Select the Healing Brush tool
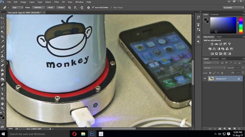 [x=2, y=46]
